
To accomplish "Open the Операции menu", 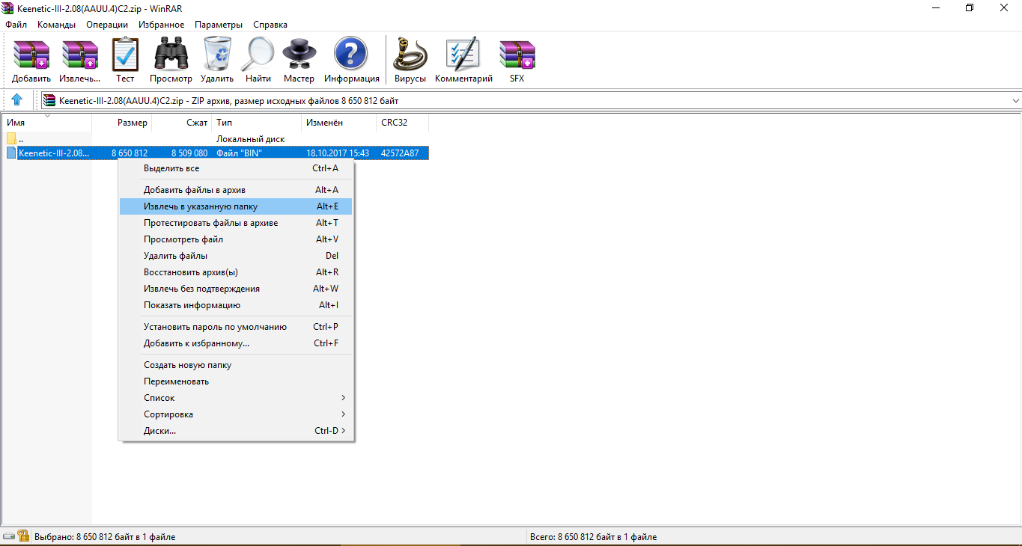I will 107,25.
